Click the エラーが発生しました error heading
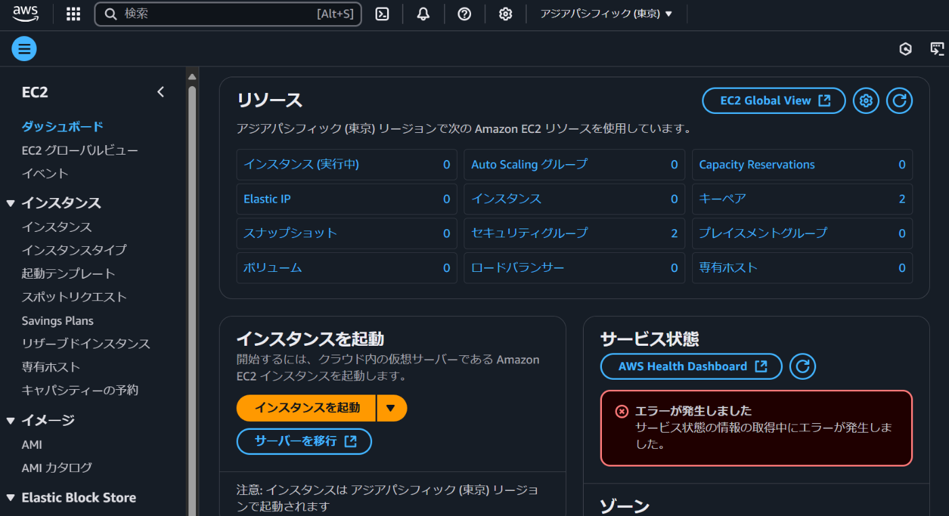This screenshot has width=949, height=516. point(693,411)
